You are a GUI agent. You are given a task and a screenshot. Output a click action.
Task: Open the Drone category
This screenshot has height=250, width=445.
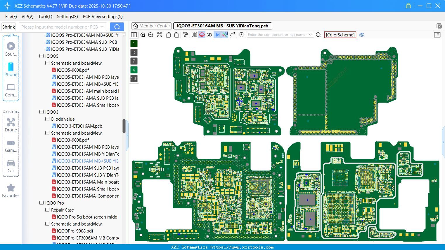point(11,125)
